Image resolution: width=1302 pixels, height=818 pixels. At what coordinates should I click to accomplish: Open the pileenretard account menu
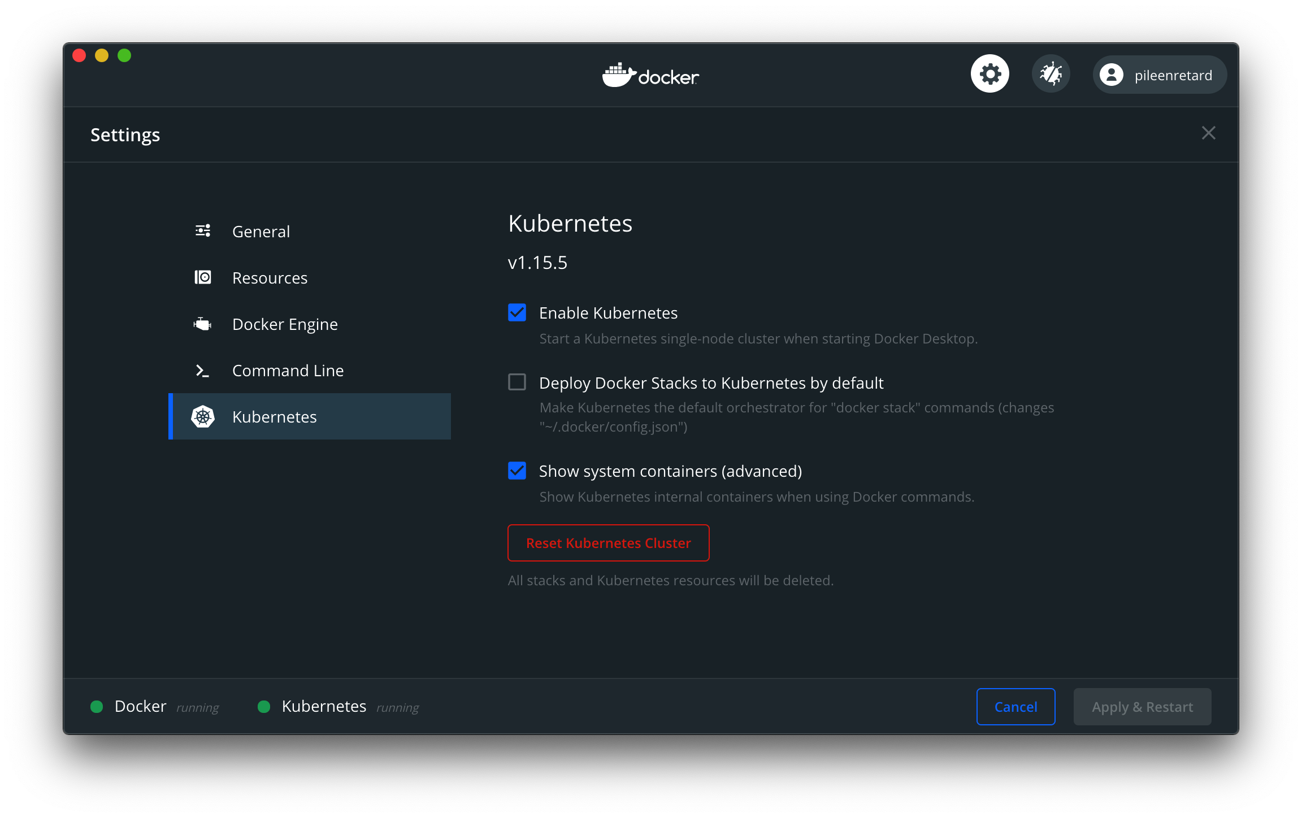1160,75
